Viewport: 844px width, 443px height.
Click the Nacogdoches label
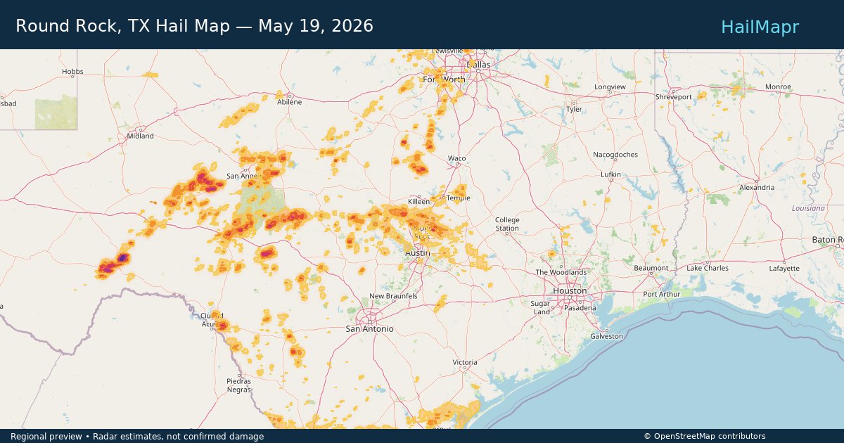coord(615,154)
